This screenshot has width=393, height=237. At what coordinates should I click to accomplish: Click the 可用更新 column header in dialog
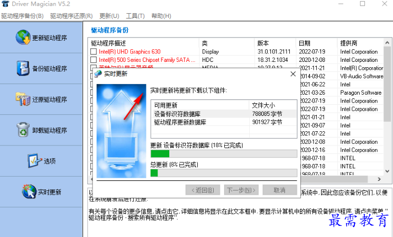point(200,105)
